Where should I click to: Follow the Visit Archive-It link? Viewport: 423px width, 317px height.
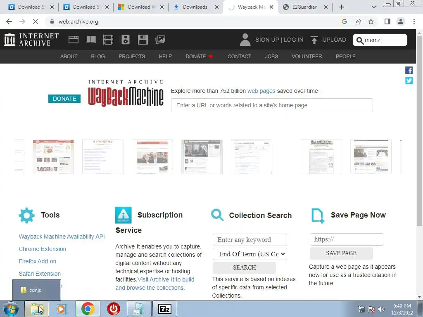(x=155, y=284)
